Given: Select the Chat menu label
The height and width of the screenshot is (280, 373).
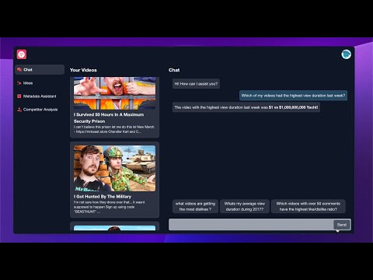Looking at the screenshot, I should coord(28,69).
